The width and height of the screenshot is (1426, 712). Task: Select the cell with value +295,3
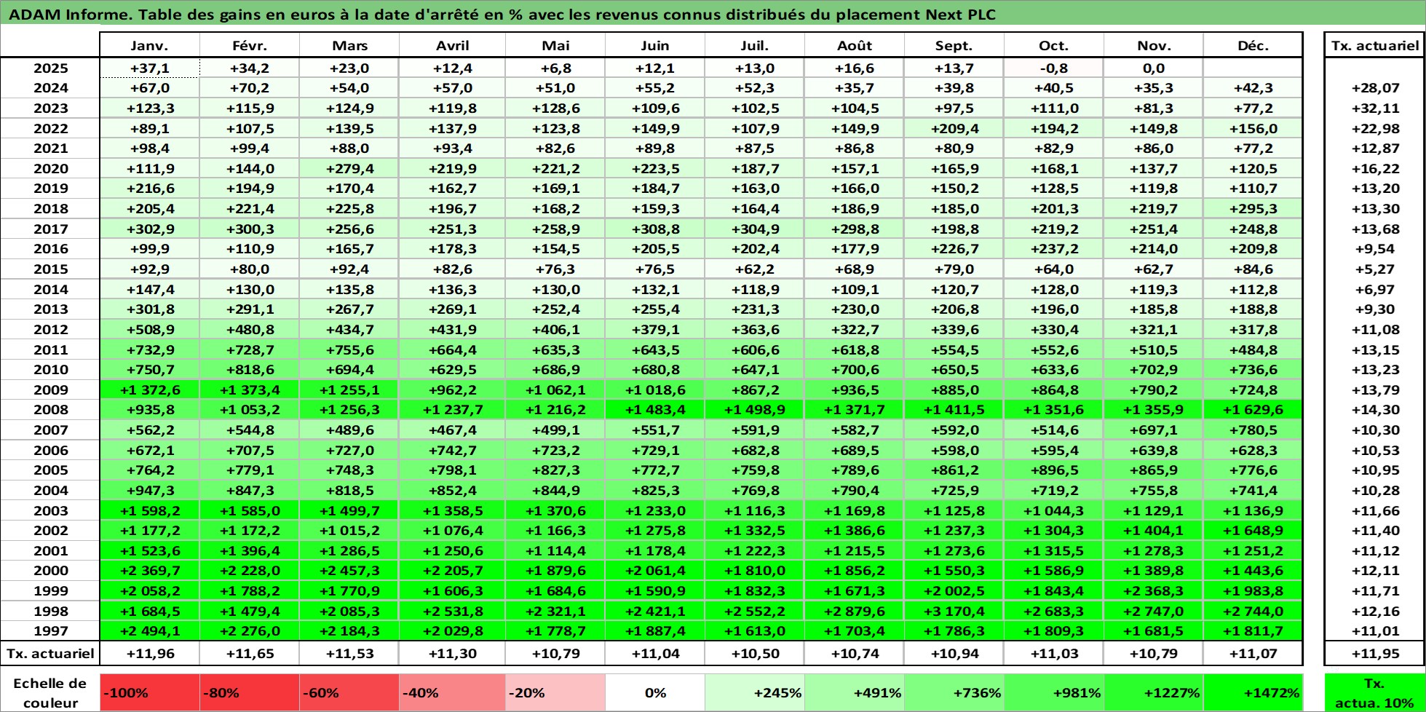point(1253,209)
